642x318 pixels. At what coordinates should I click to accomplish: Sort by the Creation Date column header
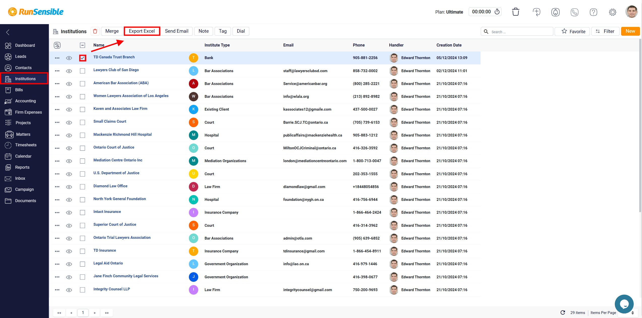click(449, 45)
